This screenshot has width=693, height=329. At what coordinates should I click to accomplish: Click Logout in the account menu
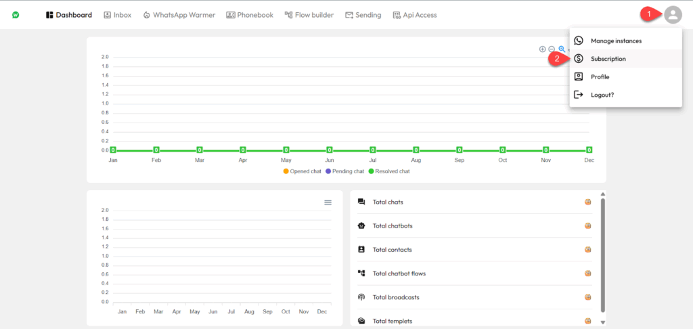pyautogui.click(x=602, y=95)
